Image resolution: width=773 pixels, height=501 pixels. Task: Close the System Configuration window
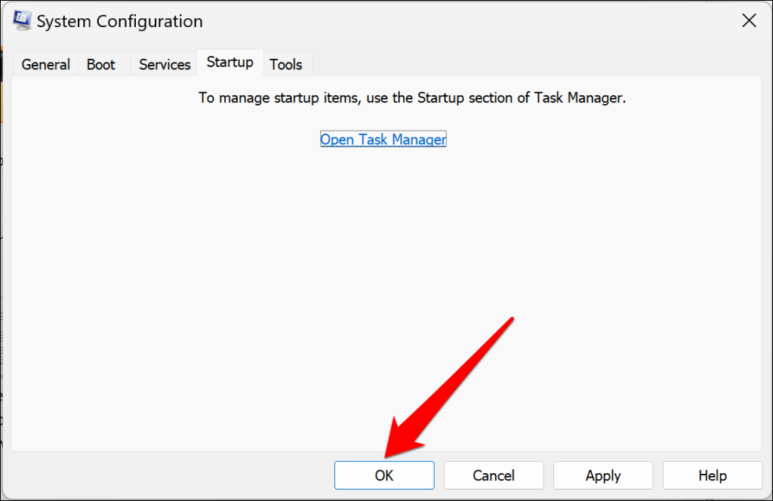coord(749,21)
